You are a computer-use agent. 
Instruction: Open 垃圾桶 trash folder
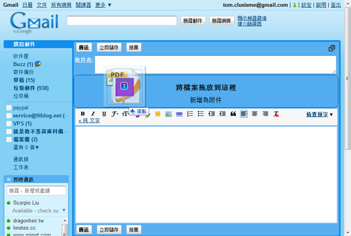tap(21, 96)
